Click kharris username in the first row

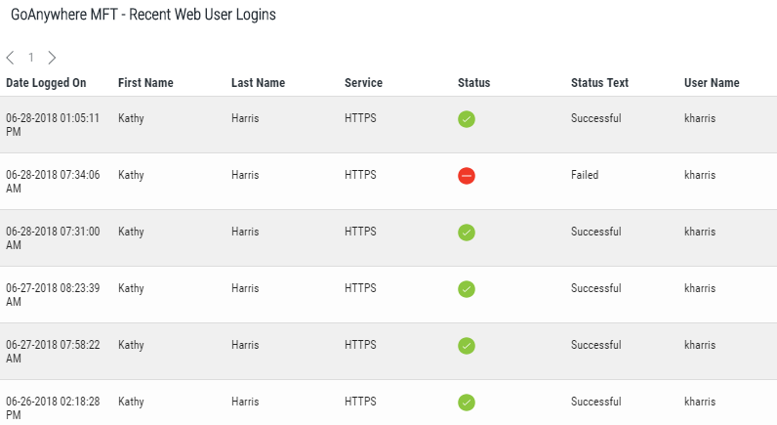[x=700, y=119]
